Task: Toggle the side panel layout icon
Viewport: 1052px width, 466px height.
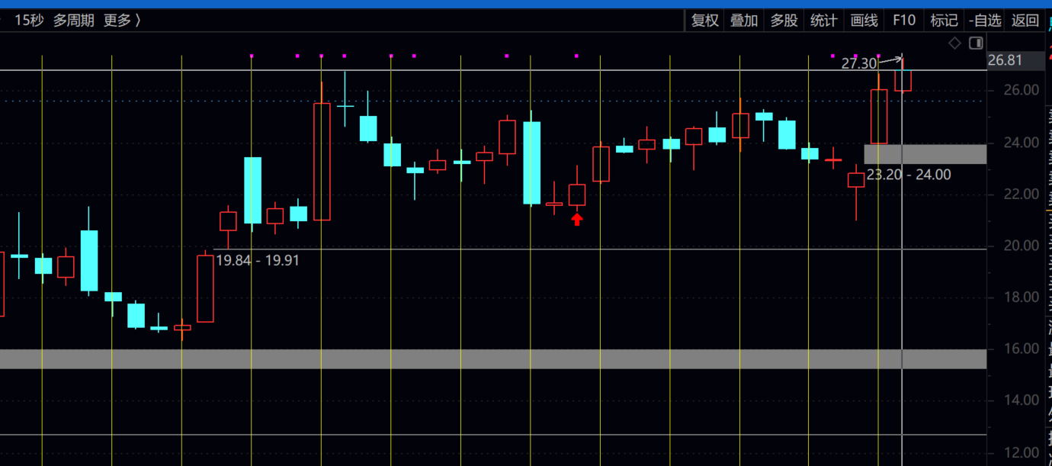Action: tap(976, 43)
